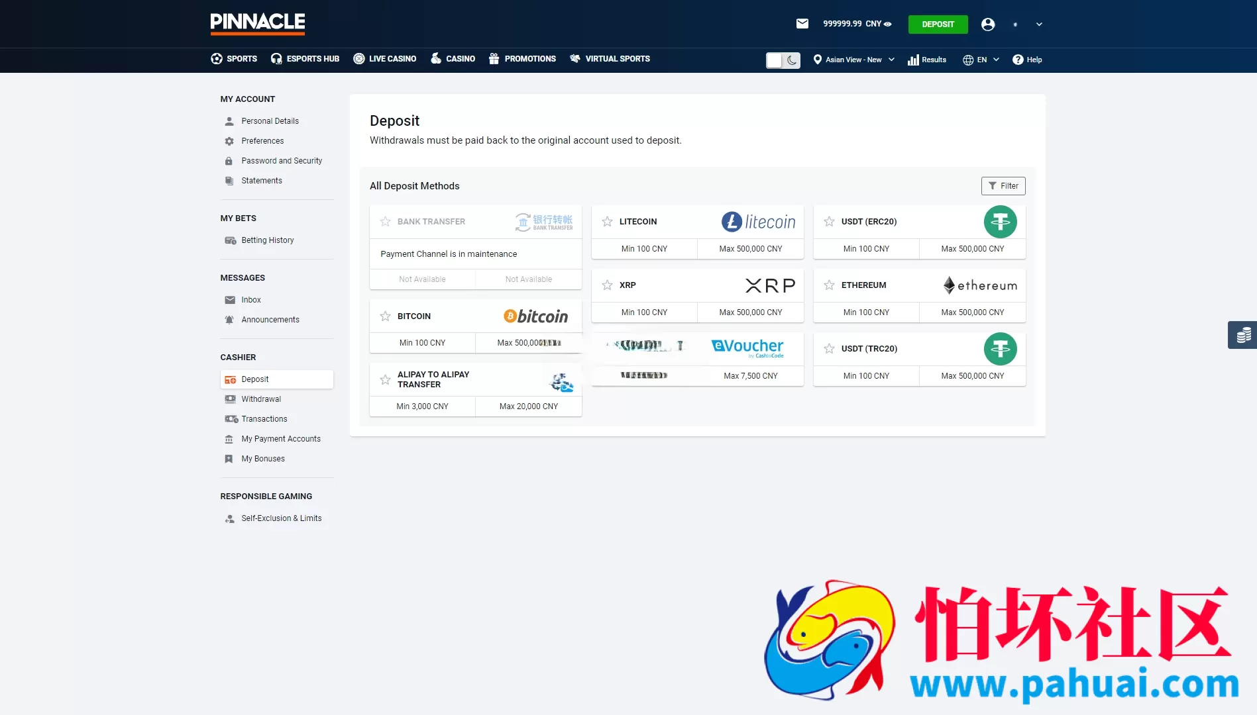Open the PROMOTIONS menu
Image resolution: width=1257 pixels, height=715 pixels.
tap(522, 59)
